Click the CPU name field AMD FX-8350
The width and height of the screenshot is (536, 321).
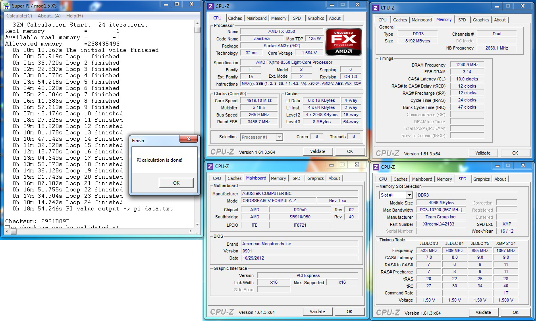click(281, 31)
